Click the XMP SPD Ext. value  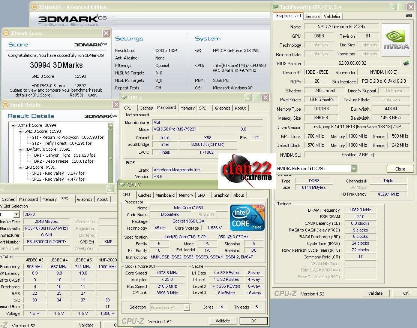[x=108, y=242]
